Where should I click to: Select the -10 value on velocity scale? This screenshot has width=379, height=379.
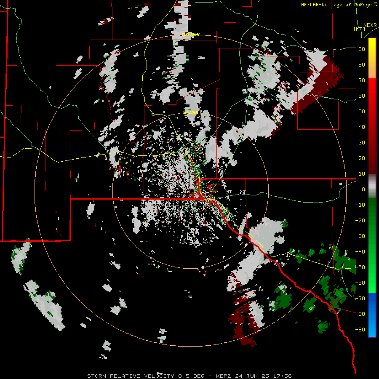pos(360,205)
